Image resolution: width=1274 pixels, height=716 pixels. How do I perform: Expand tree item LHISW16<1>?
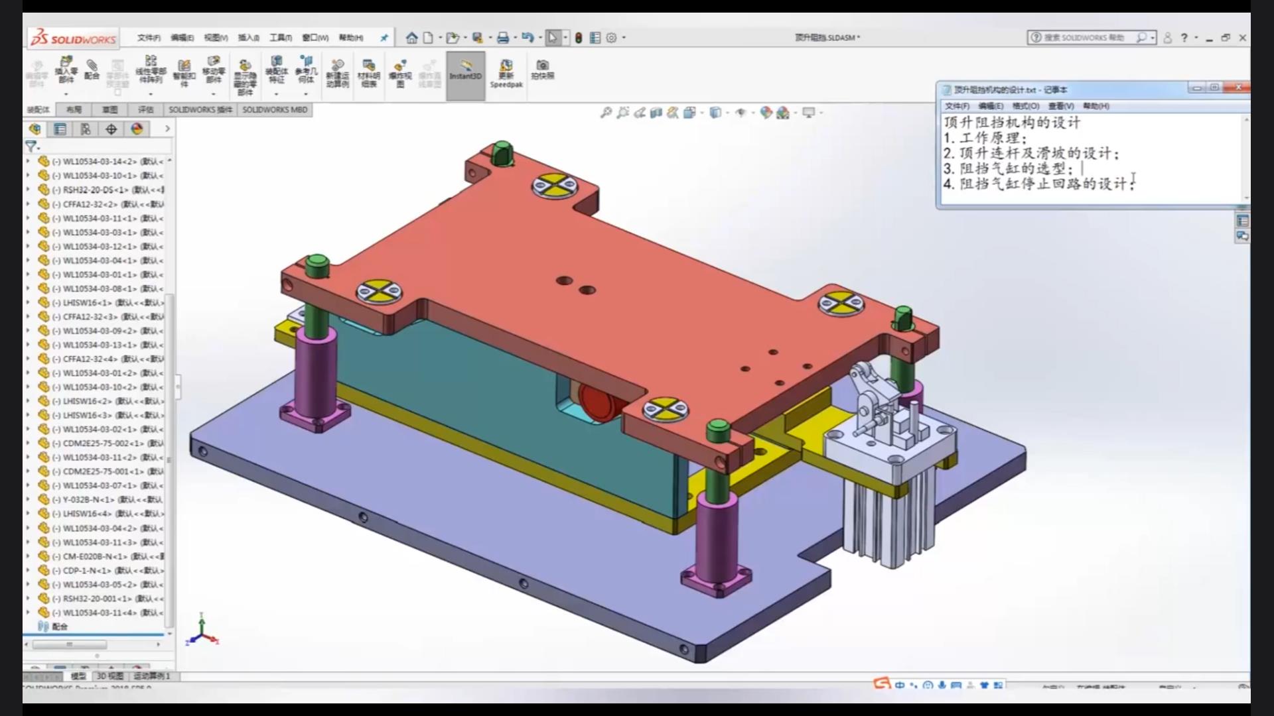tap(28, 302)
